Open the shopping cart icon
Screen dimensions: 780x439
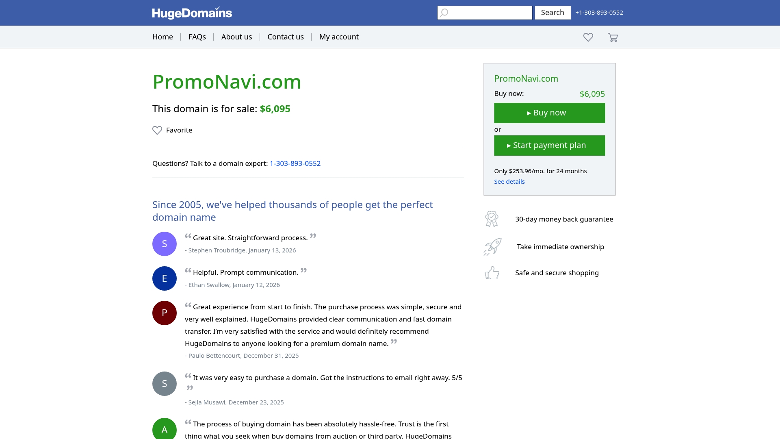click(x=613, y=37)
